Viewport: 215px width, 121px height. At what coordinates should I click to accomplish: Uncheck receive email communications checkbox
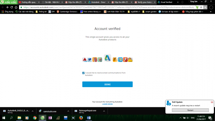tap(83, 73)
